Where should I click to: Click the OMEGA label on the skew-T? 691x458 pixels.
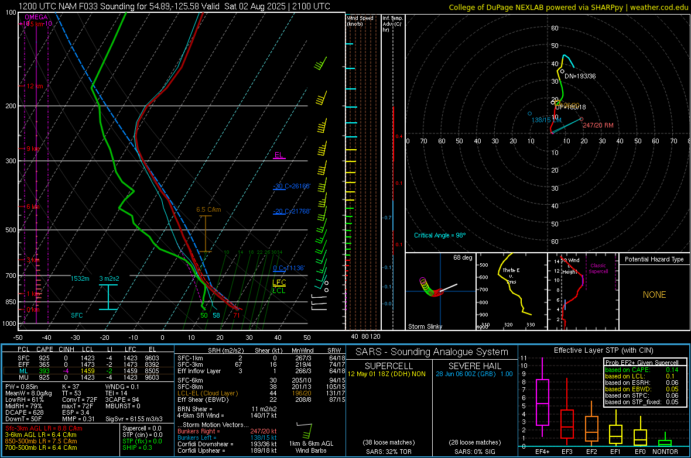click(36, 17)
